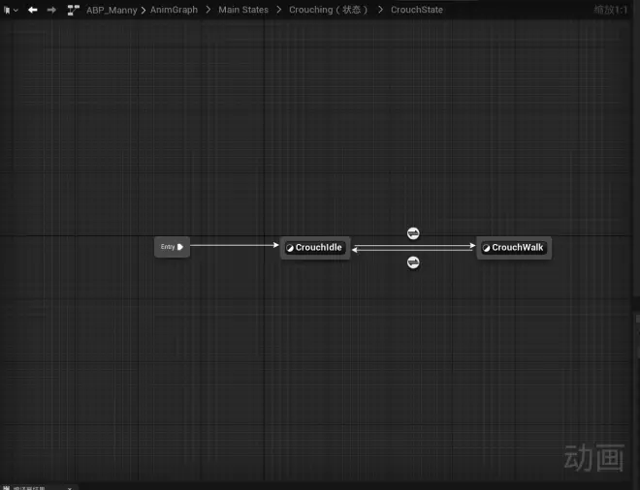Navigate to the AnimGraph breadcrumb
Screen dimensions: 640x490
174,10
